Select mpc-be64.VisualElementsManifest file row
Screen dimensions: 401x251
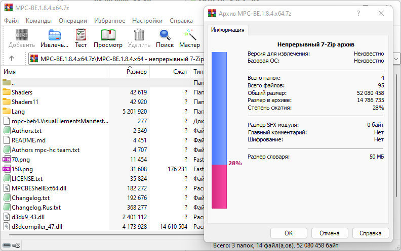103,121
